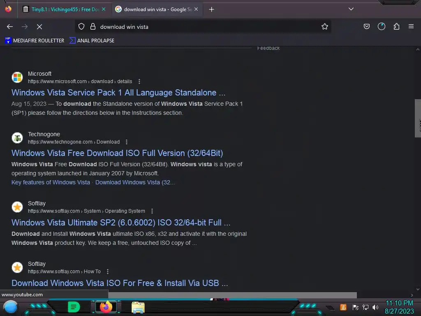Open a new tab with plus

click(x=212, y=9)
